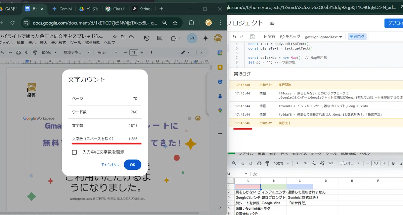Screen dimensions: 403x215
Task: Move document to folder icon
Action: click(123, 36)
